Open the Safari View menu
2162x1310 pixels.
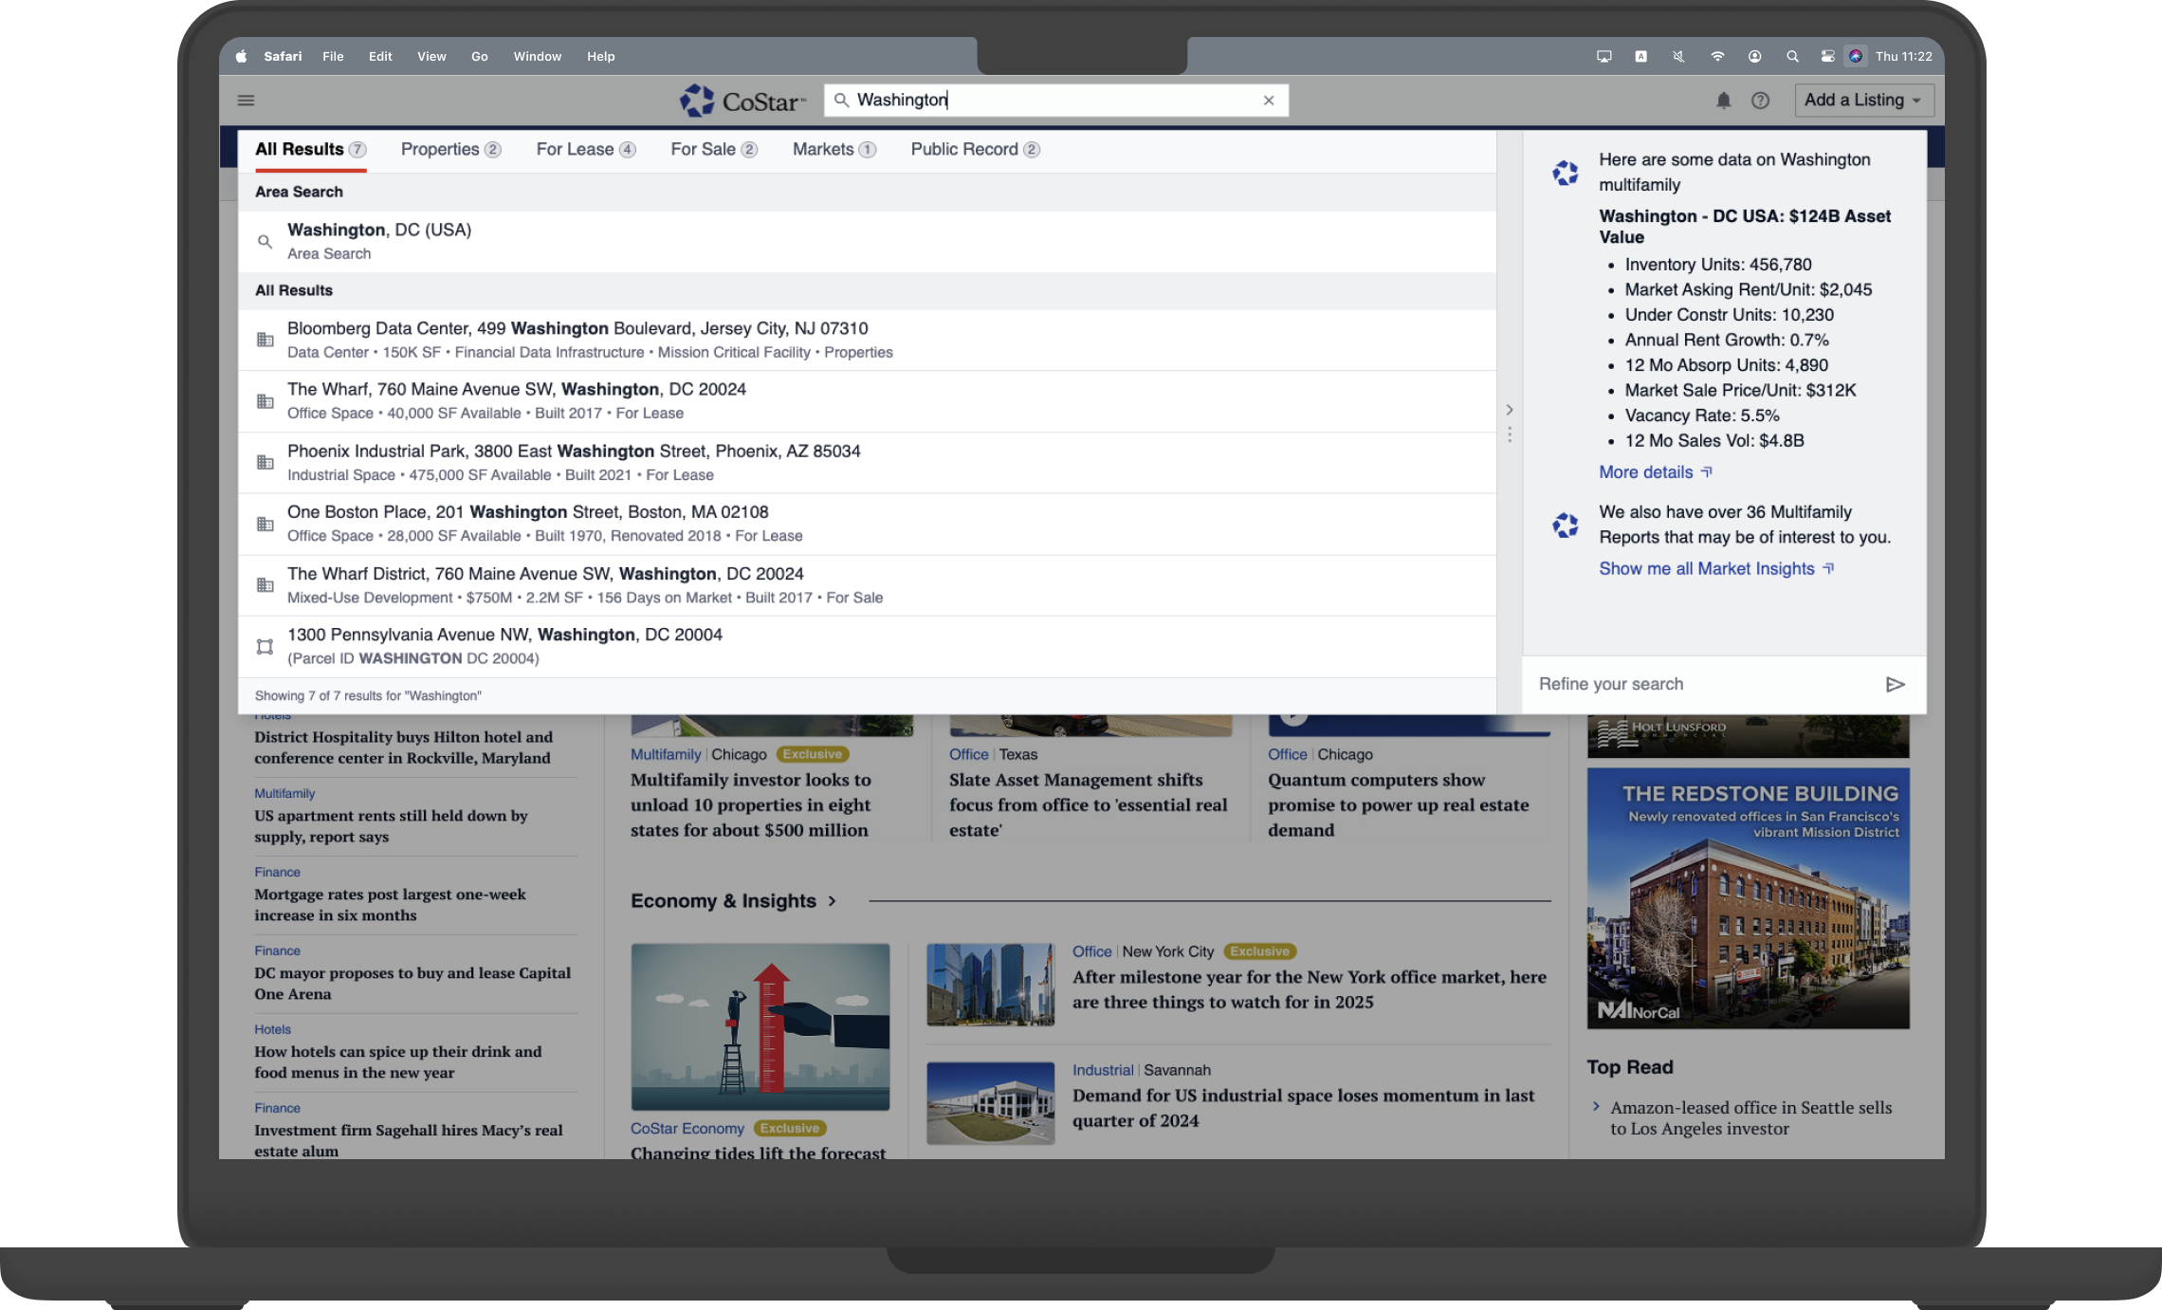click(431, 57)
